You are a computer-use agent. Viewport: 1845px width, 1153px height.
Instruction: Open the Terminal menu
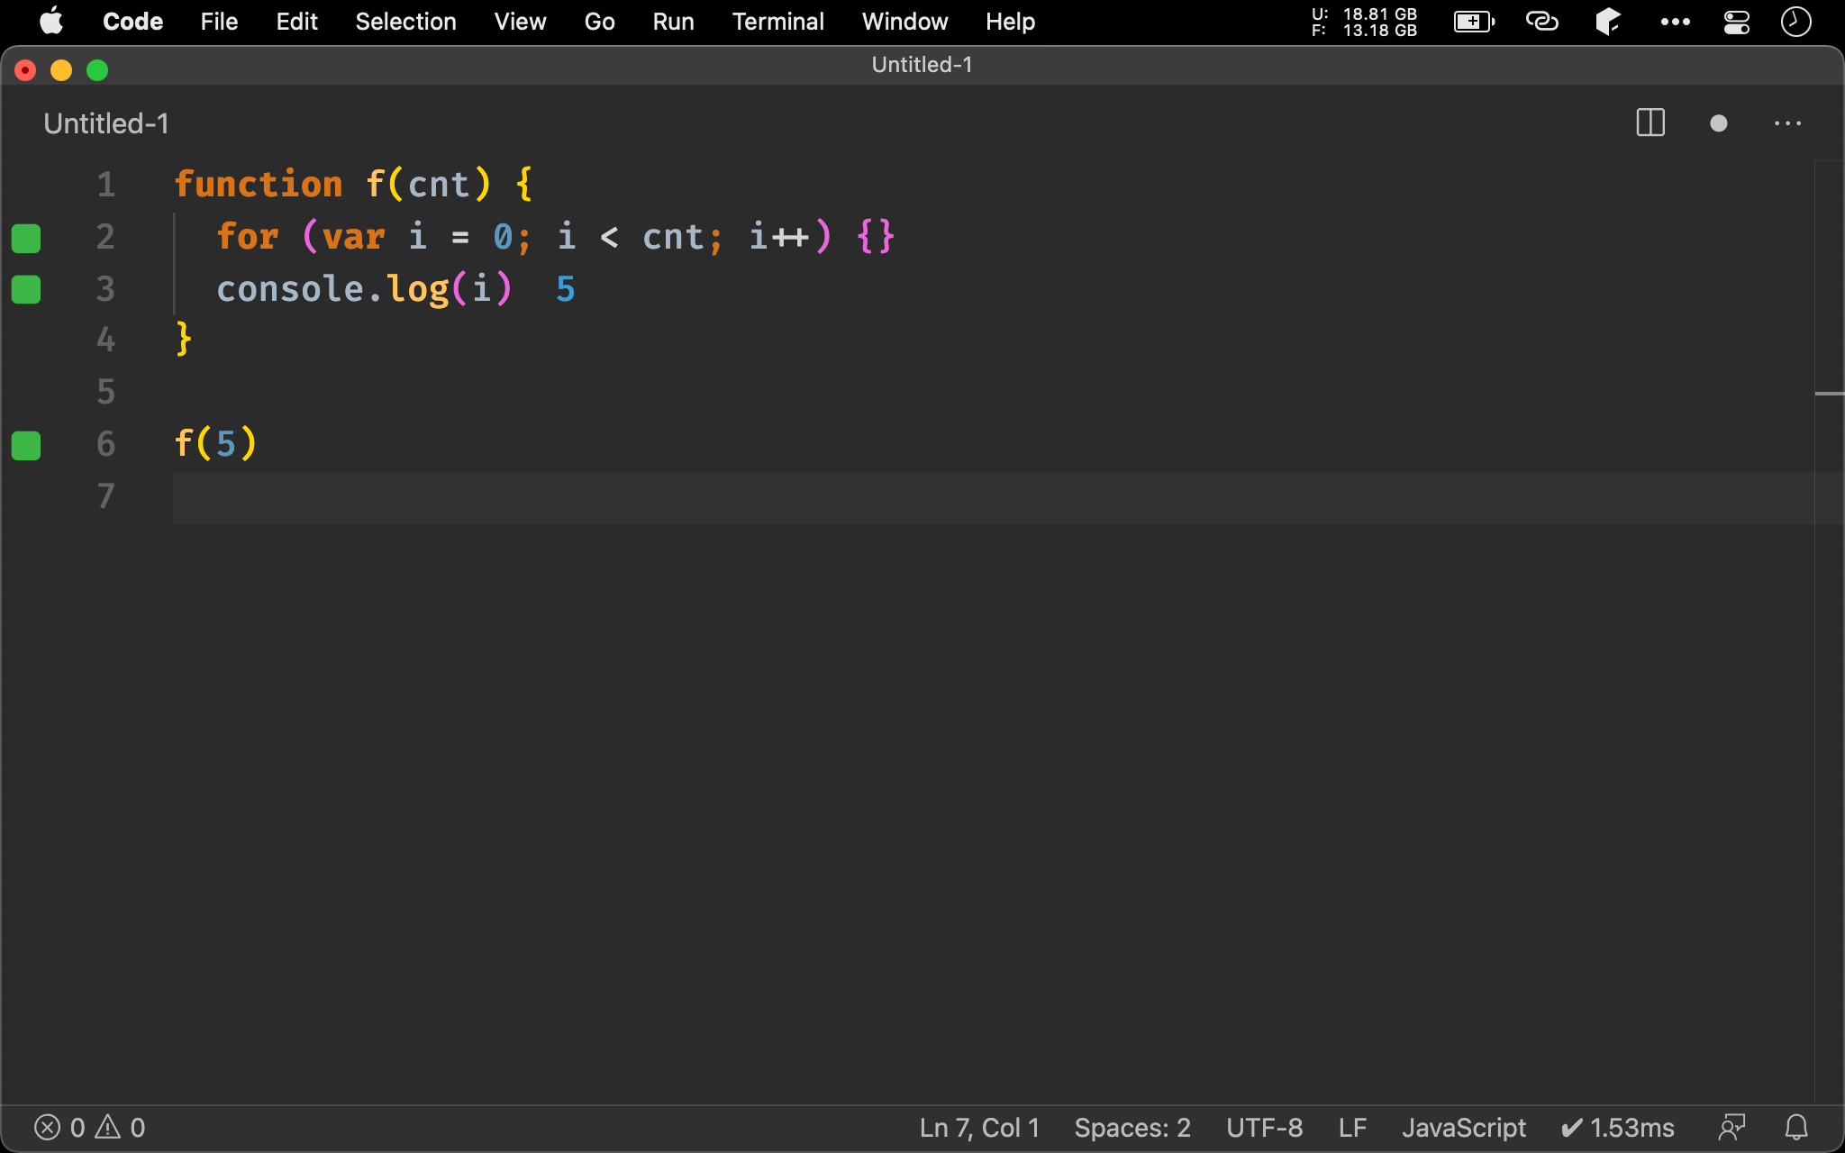[x=777, y=22]
